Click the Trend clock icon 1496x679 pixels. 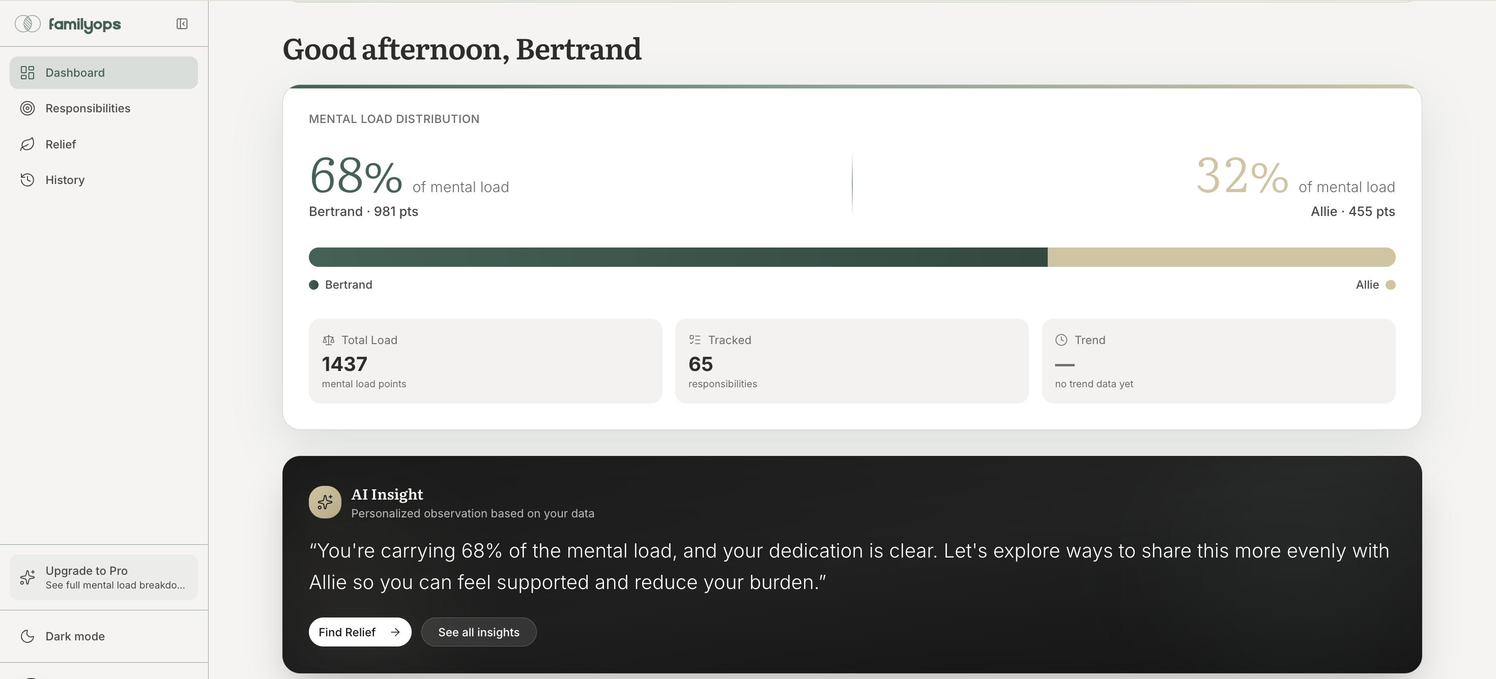[1061, 340]
